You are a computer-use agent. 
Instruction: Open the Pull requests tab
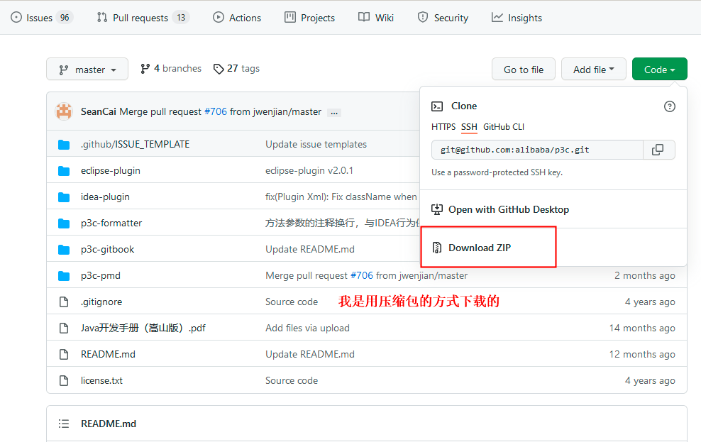[143, 18]
